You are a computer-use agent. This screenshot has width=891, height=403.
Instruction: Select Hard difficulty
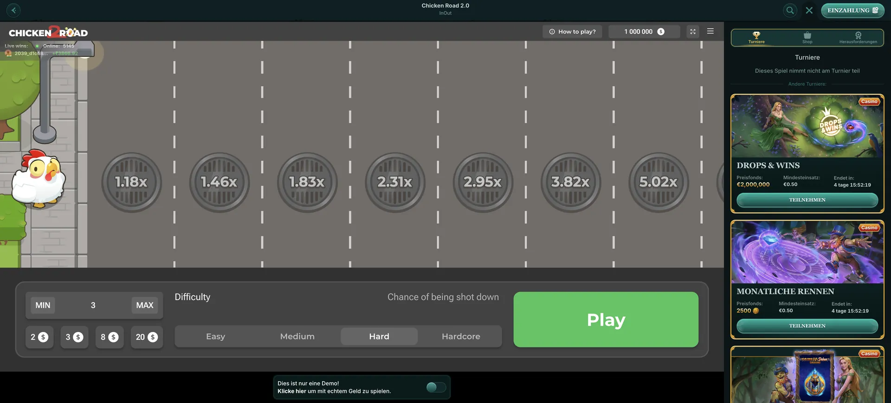tap(379, 336)
